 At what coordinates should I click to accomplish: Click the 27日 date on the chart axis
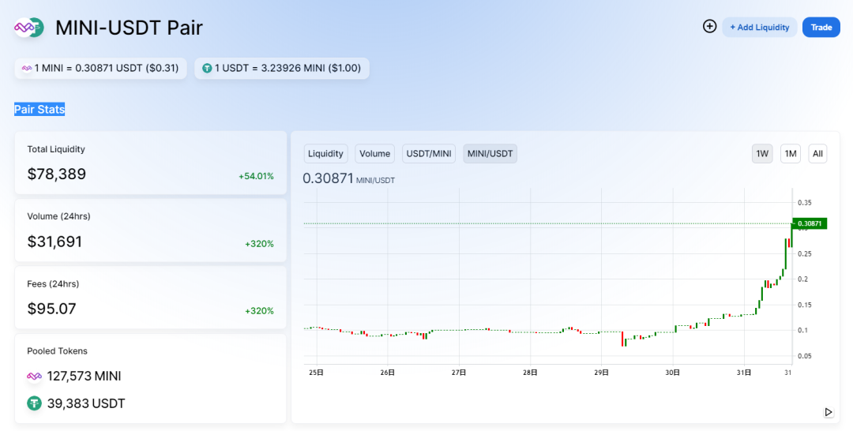pos(459,373)
